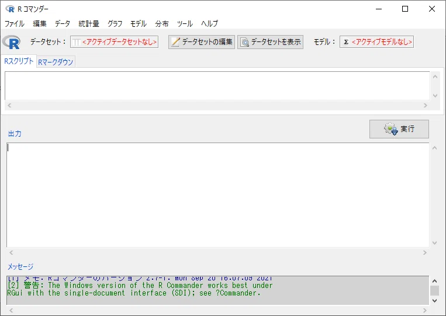The image size is (446, 316).
Task: Open the データ menu
Action: point(63,23)
